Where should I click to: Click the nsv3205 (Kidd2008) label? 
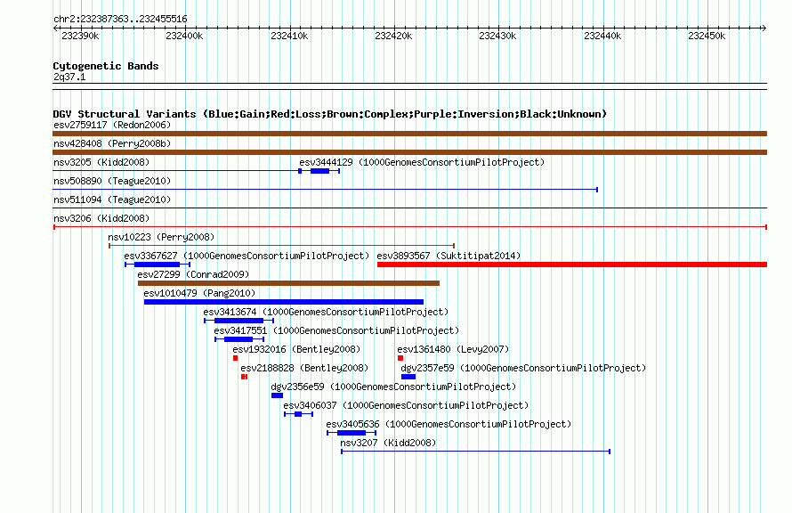101,162
